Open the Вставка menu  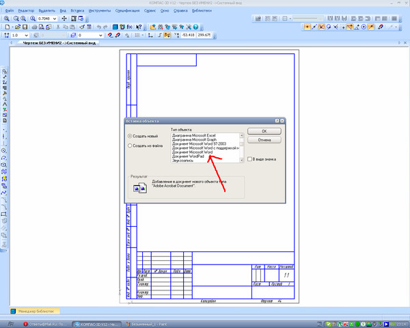pos(77,11)
